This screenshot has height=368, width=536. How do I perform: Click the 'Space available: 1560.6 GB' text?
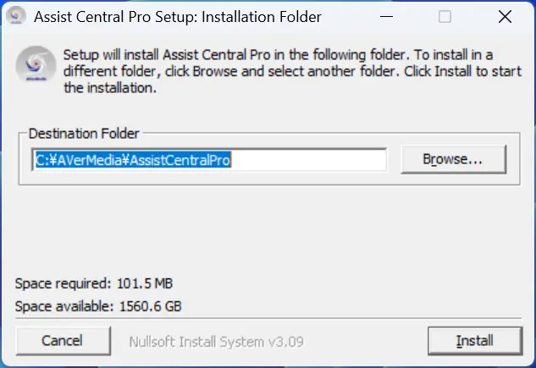pyautogui.click(x=98, y=306)
